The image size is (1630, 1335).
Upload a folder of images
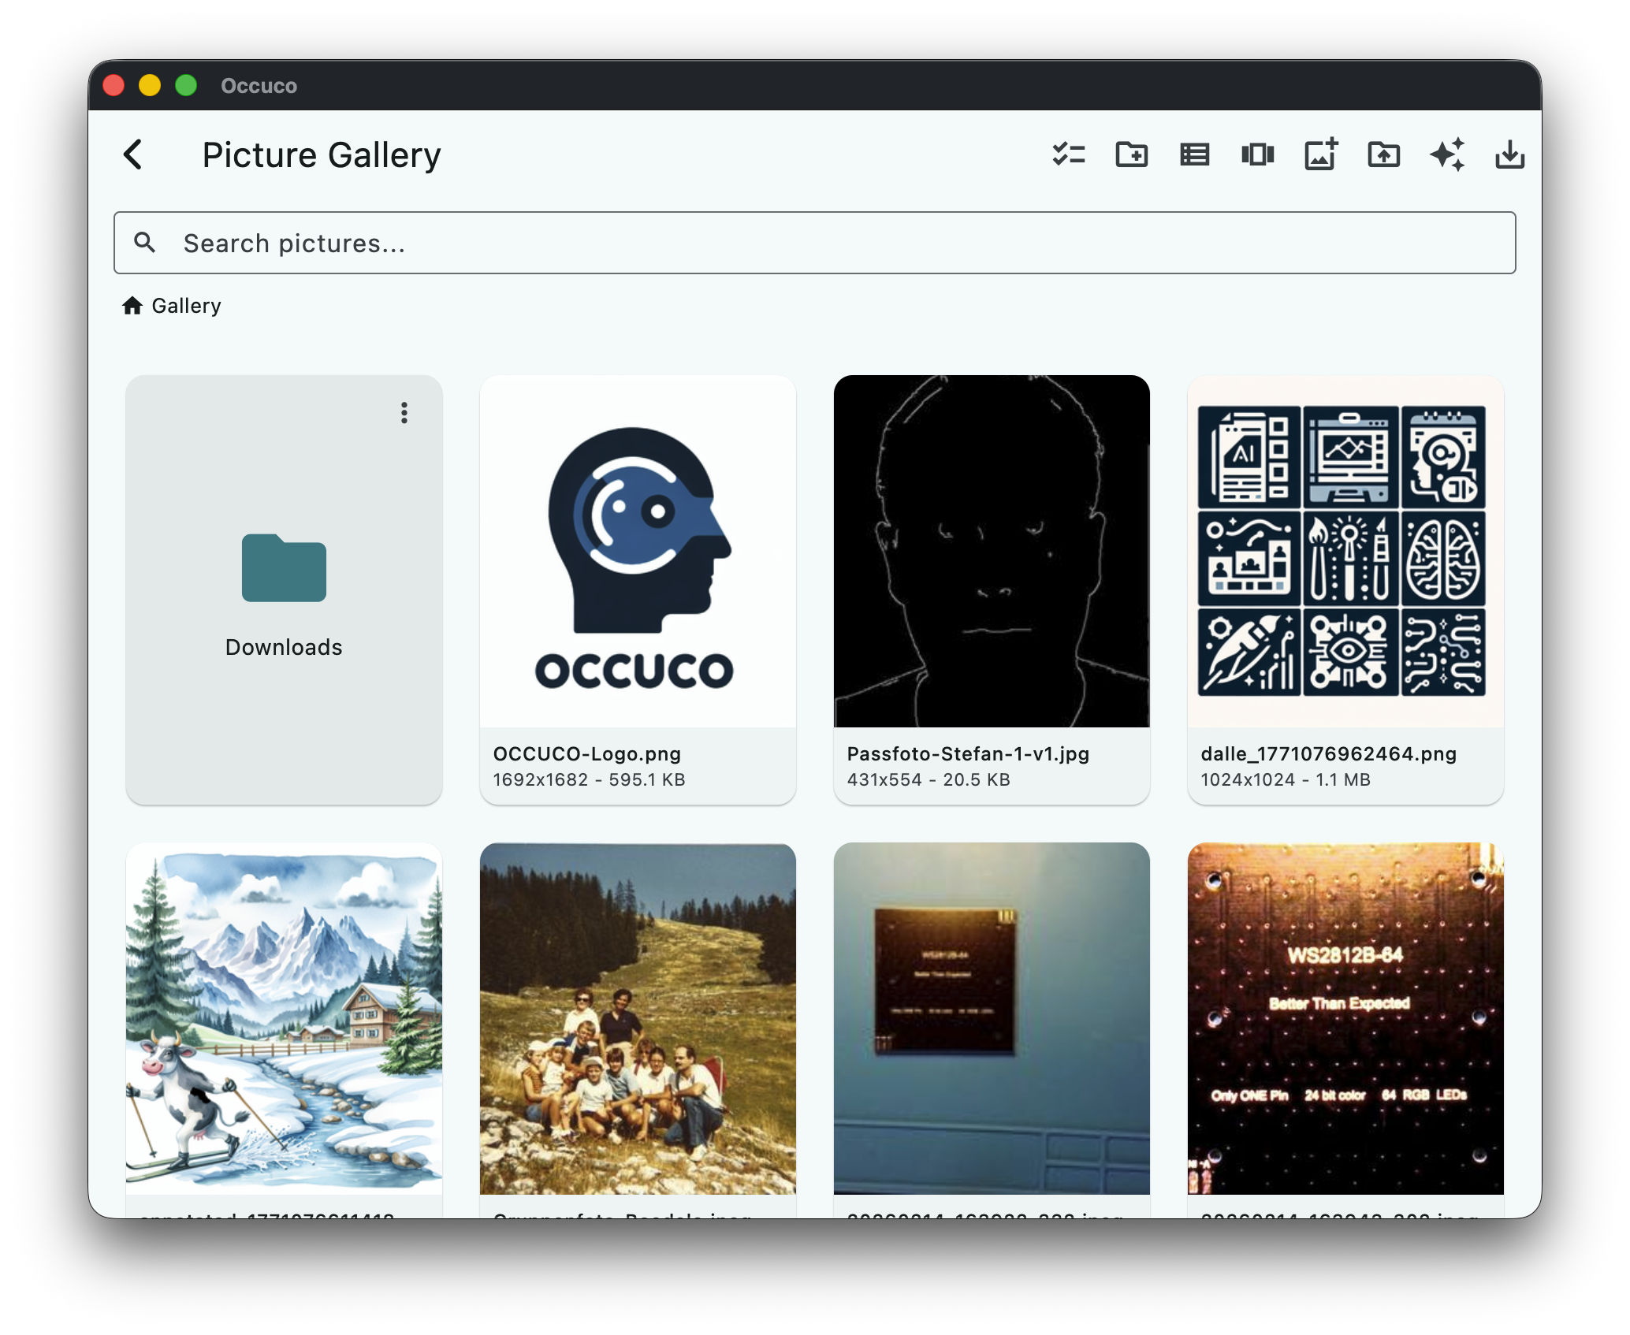1384,155
